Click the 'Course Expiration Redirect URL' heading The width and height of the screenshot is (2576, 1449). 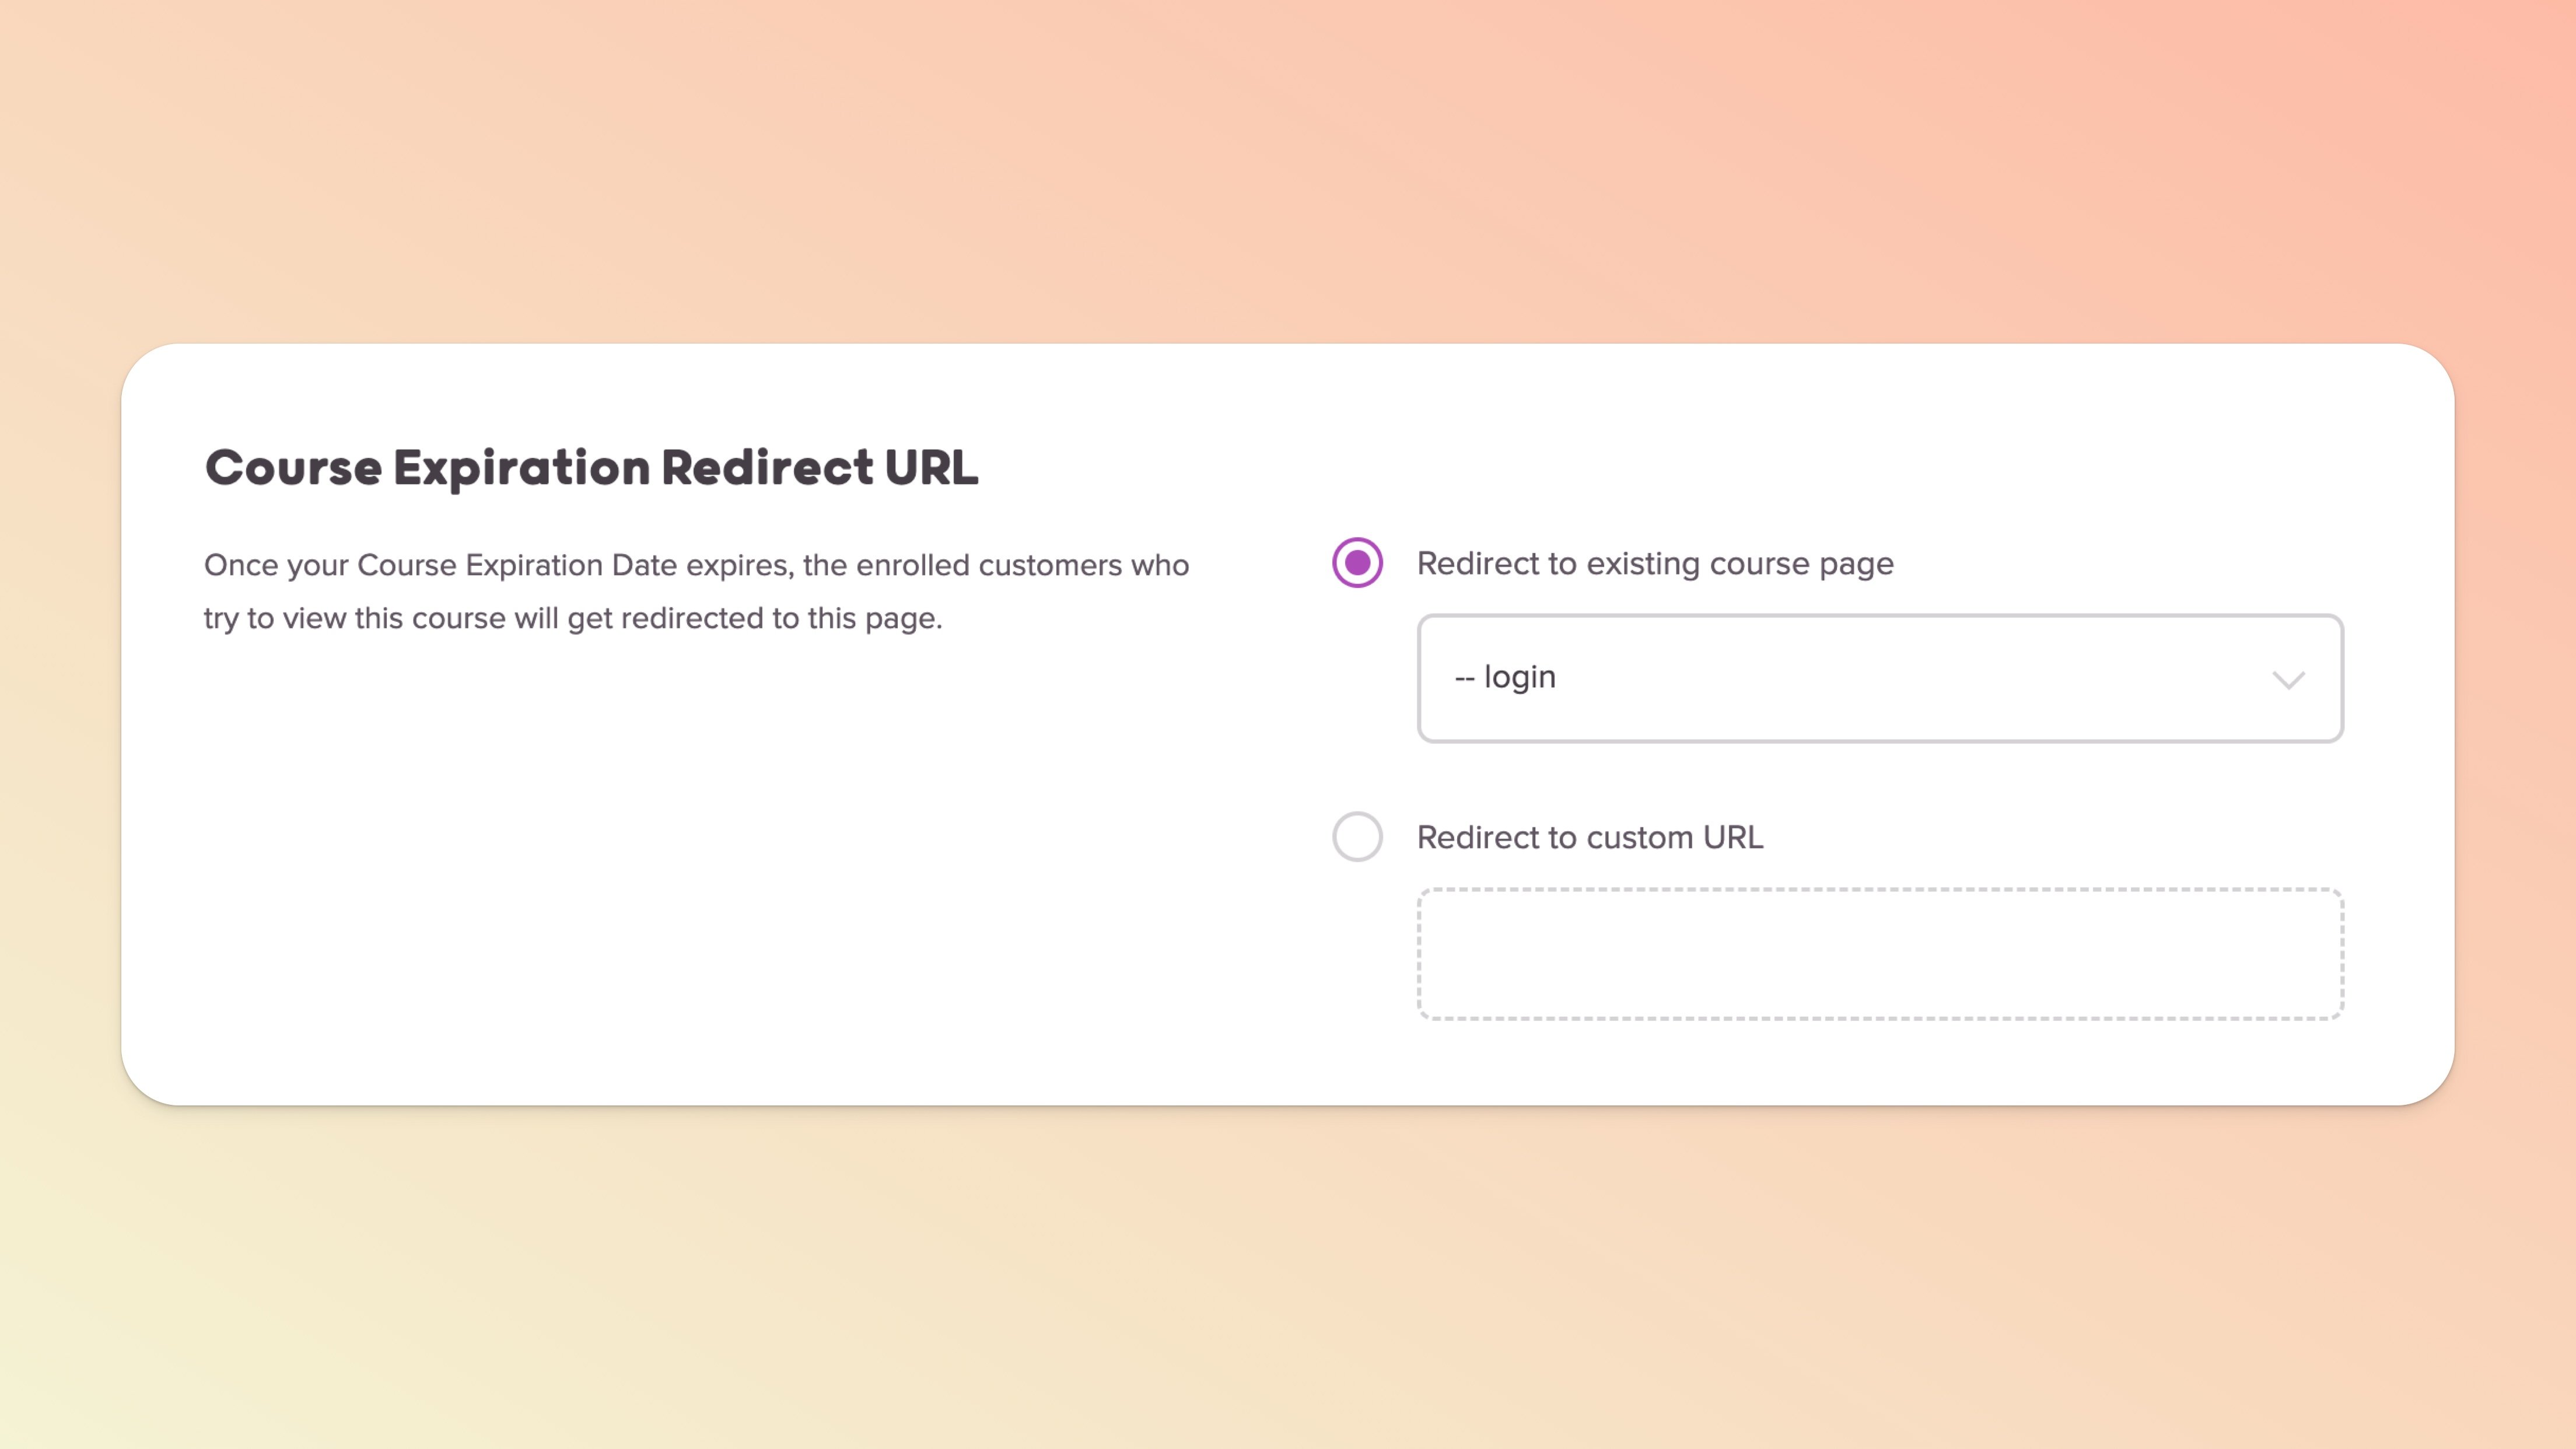pos(591,468)
